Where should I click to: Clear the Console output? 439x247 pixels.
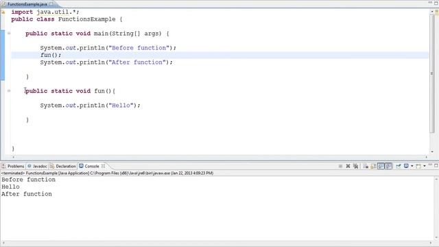tap(366, 166)
